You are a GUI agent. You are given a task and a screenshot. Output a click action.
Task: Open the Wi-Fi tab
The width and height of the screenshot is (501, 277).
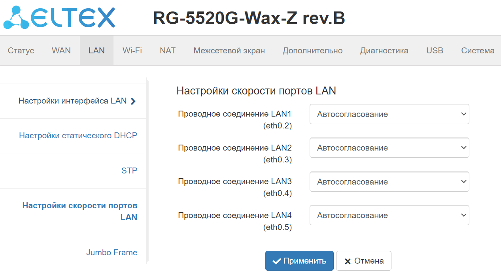pyautogui.click(x=132, y=51)
